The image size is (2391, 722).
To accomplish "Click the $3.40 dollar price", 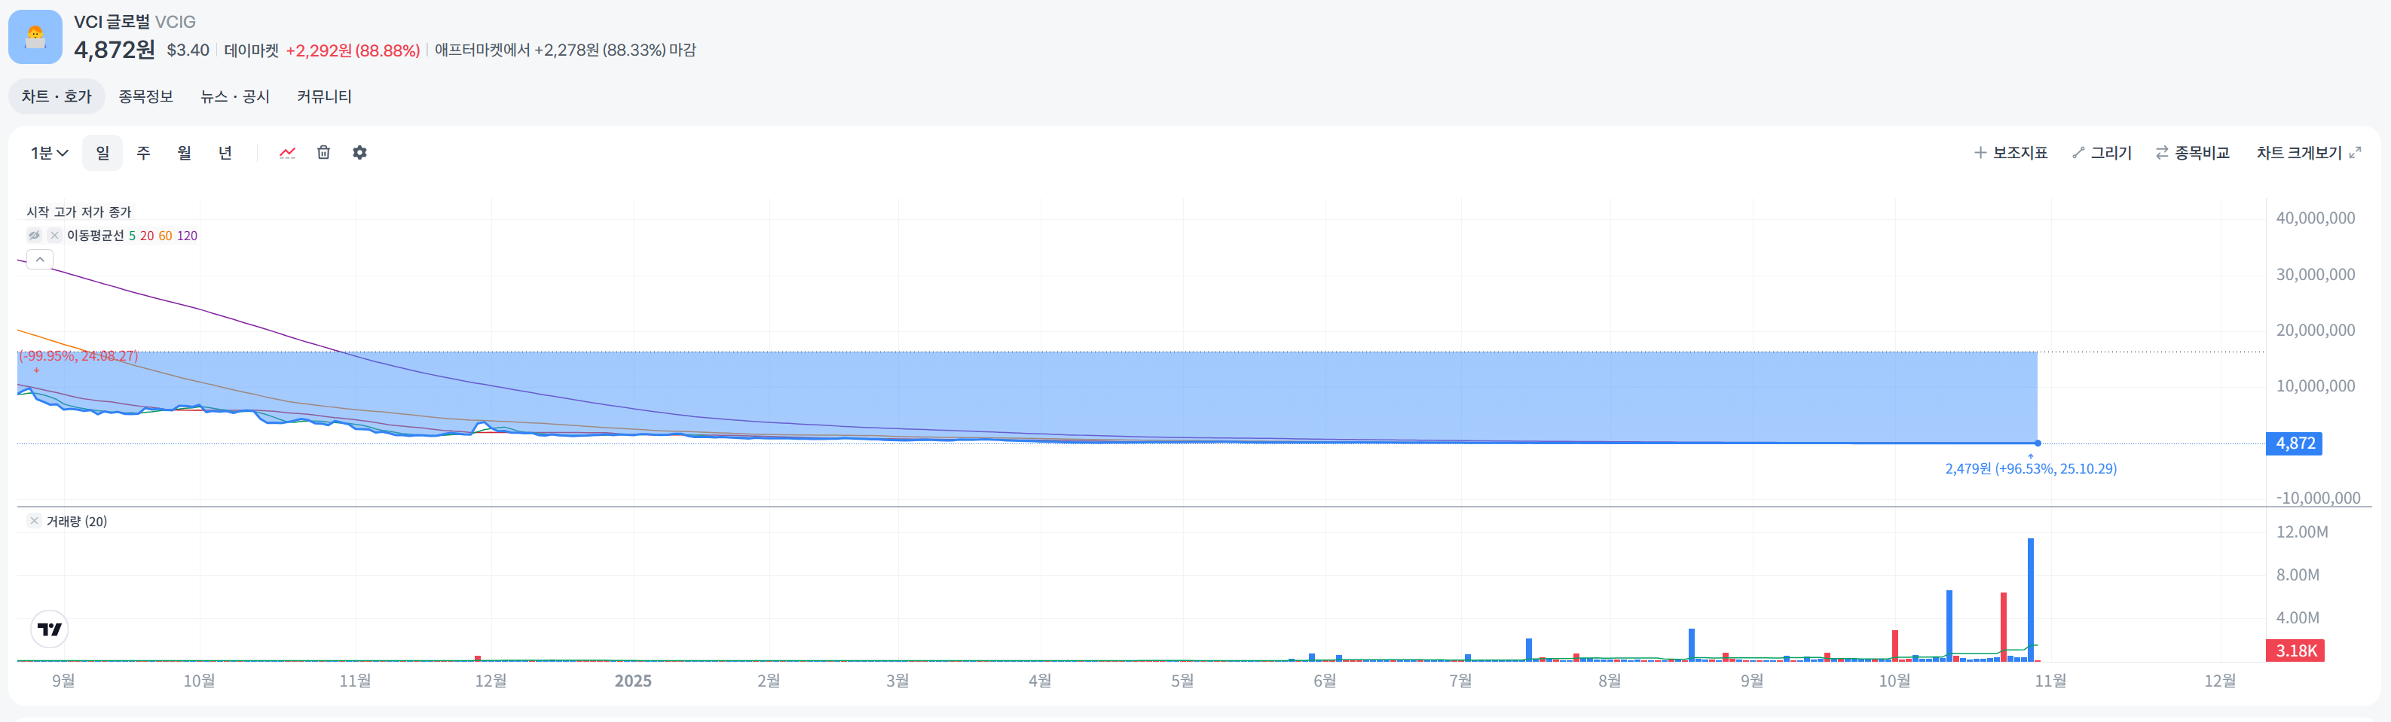I will 188,50.
